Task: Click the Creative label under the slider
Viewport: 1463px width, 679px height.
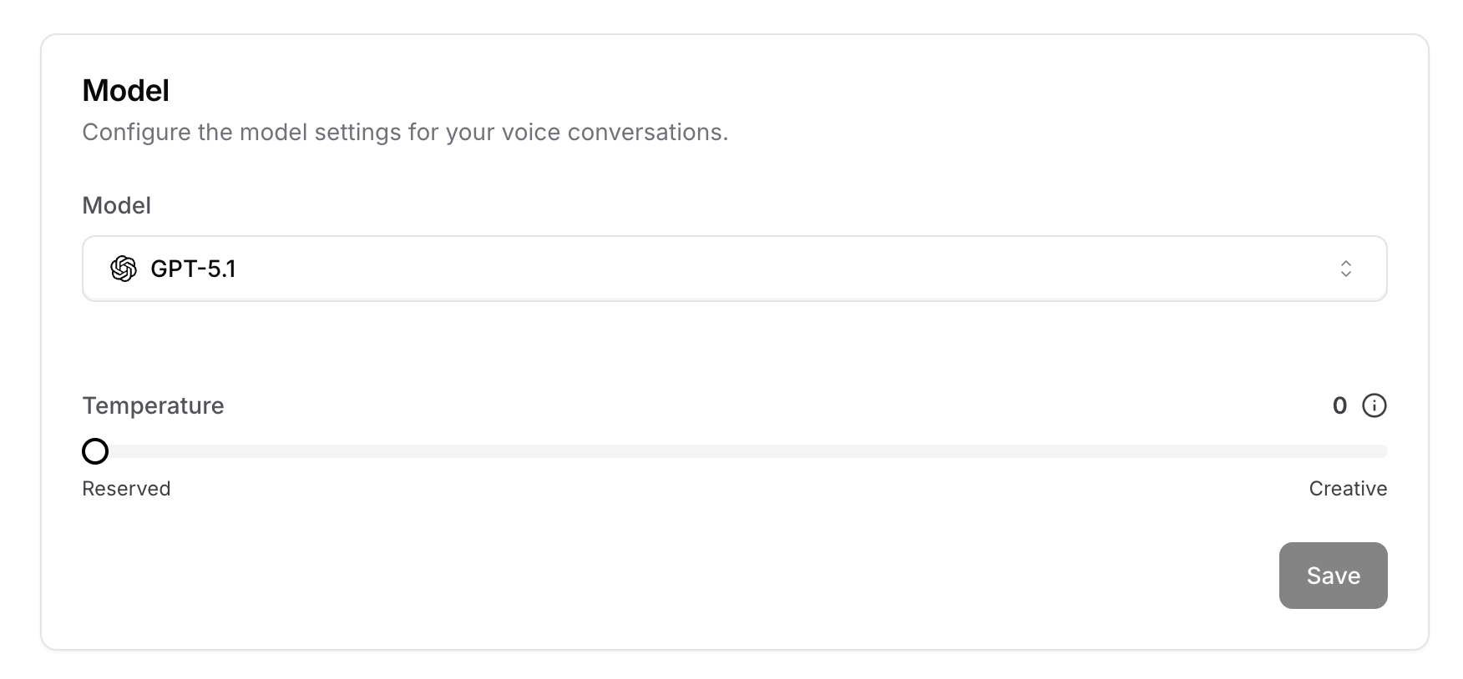Action: (1347, 488)
